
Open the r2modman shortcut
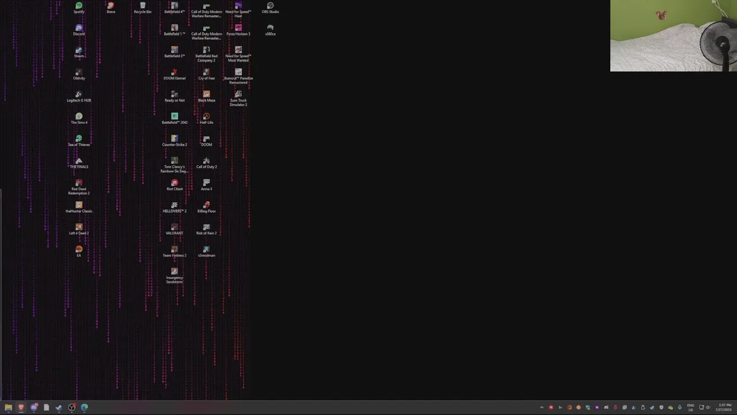tap(206, 251)
